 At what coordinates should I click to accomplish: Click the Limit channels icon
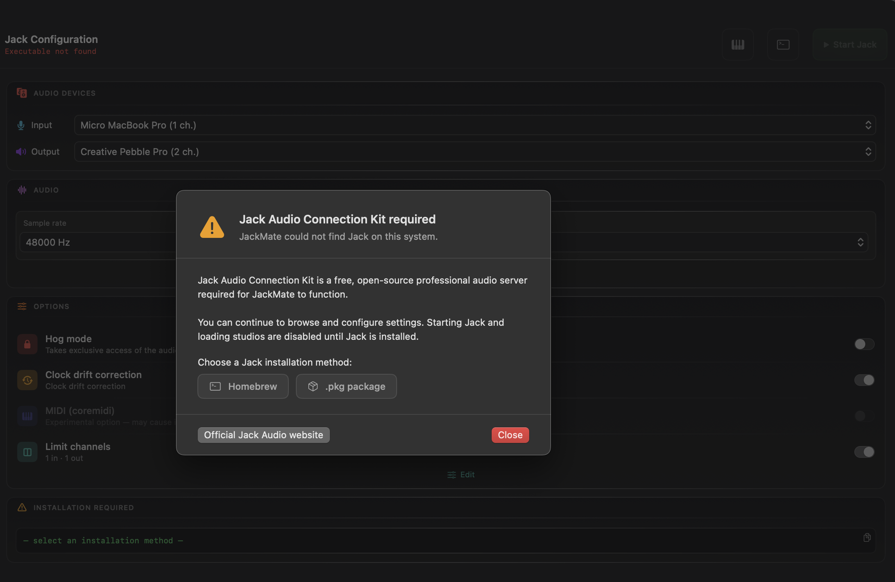click(x=27, y=452)
